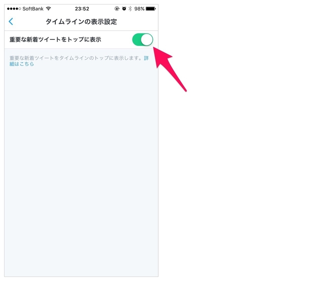This screenshot has width=323, height=281.
Task: Tap the 重要な新着ツイートをトップに表示 row label
Action: coord(55,39)
